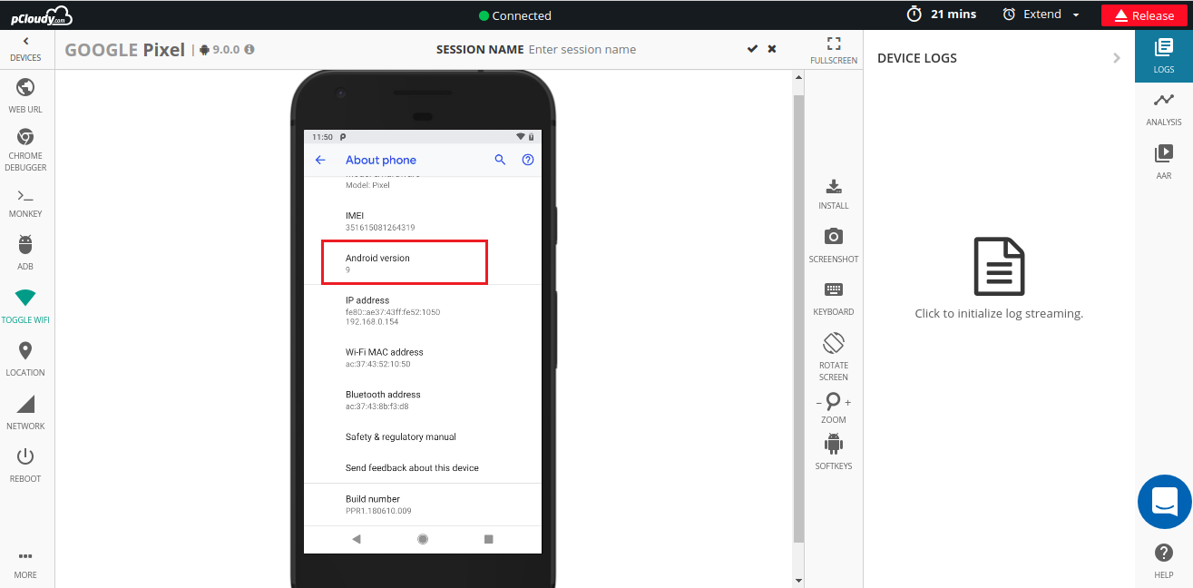Open the Location settings tool

25,359
